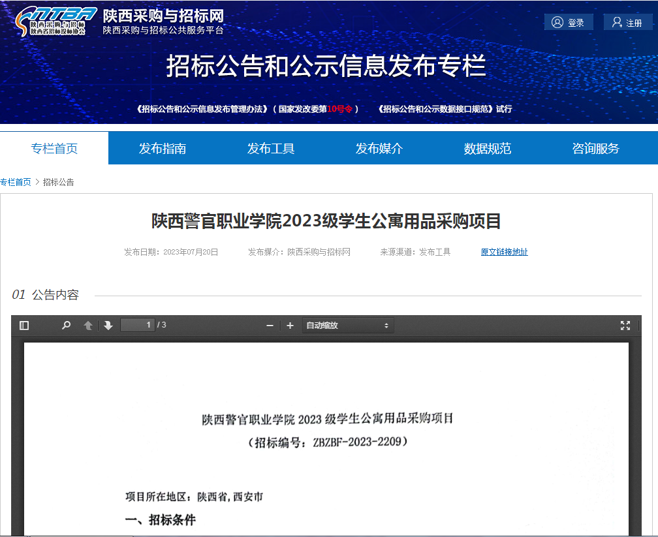Viewport: 658px width, 537px height.
Task: Open the PDF search magnifier
Action: pos(66,326)
